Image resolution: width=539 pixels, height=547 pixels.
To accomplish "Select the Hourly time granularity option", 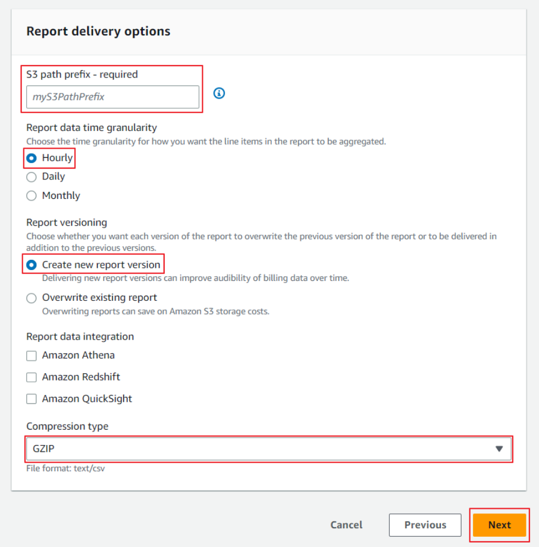I will pos(32,158).
